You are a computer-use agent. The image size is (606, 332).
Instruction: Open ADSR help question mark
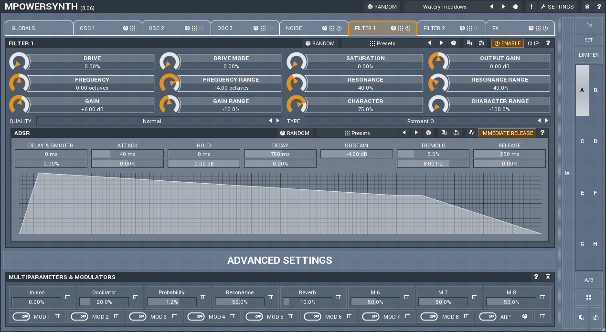(x=542, y=133)
